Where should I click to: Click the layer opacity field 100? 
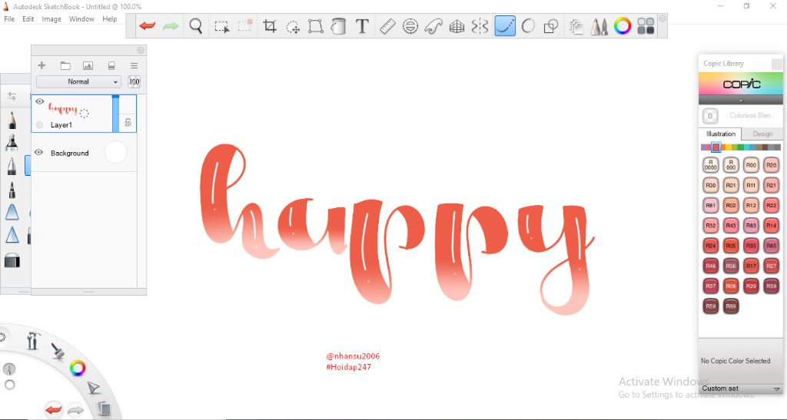click(134, 81)
